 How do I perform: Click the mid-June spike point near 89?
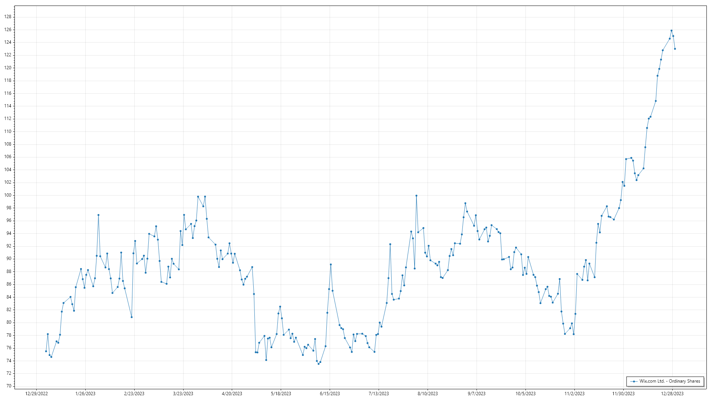331,264
